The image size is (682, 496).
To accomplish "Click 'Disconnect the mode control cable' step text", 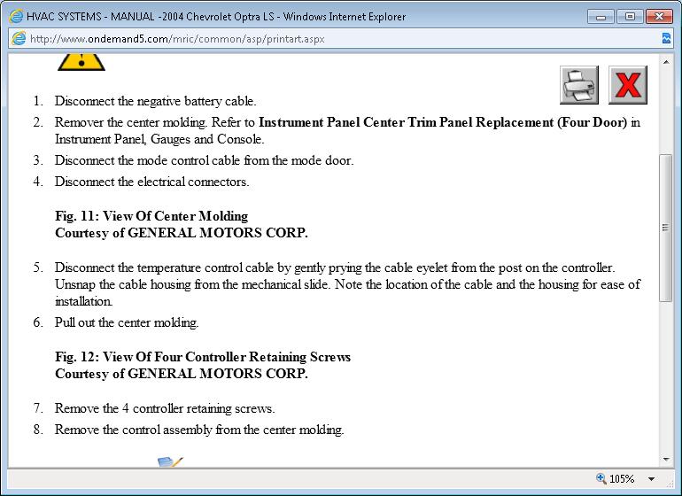I will click(204, 160).
